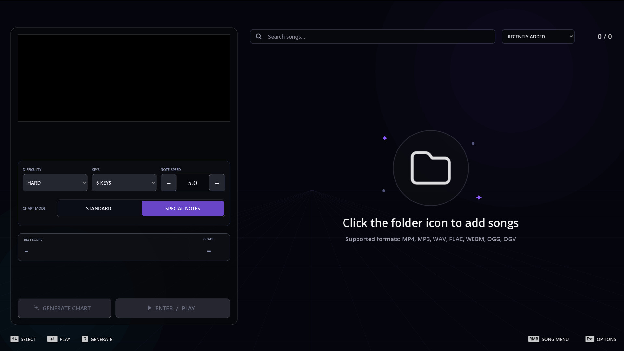Click the GENERATE CHART button
This screenshot has height=351, width=624.
[x=64, y=308]
